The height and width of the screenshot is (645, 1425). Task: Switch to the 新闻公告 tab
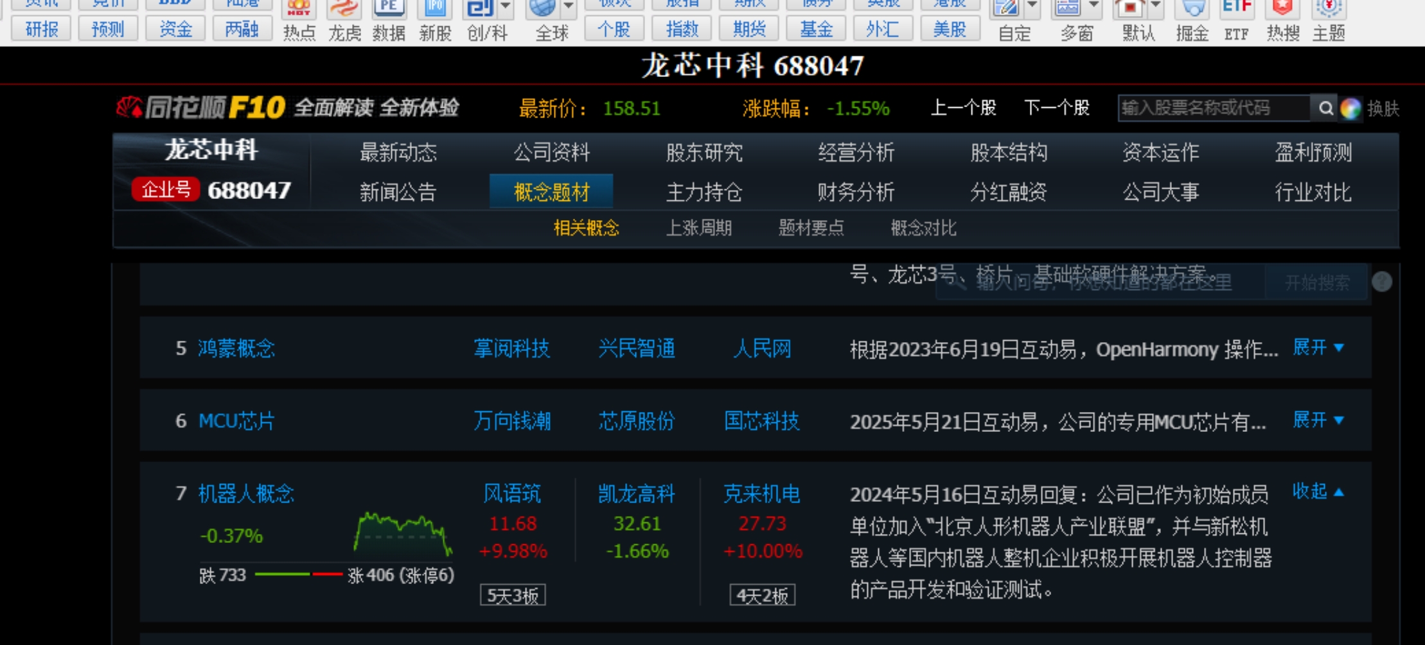[x=398, y=192]
